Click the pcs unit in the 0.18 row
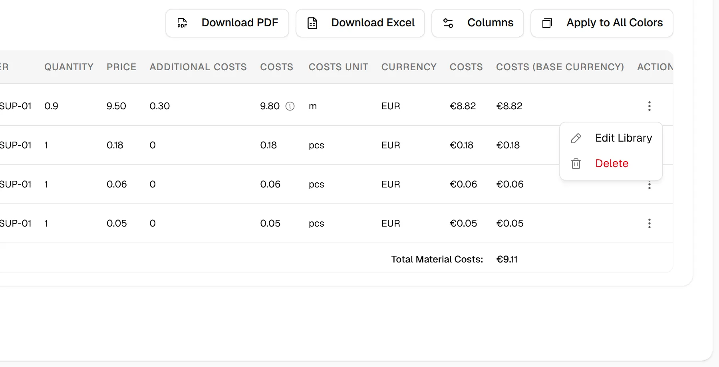This screenshot has width=719, height=367. point(316,146)
